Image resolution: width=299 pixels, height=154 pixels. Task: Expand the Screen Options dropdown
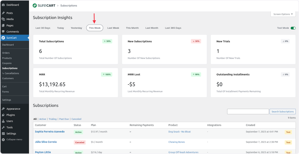(283, 14)
